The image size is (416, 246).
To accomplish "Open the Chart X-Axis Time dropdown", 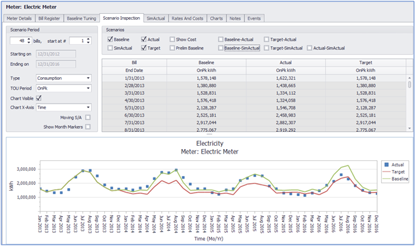I will 63,108.
